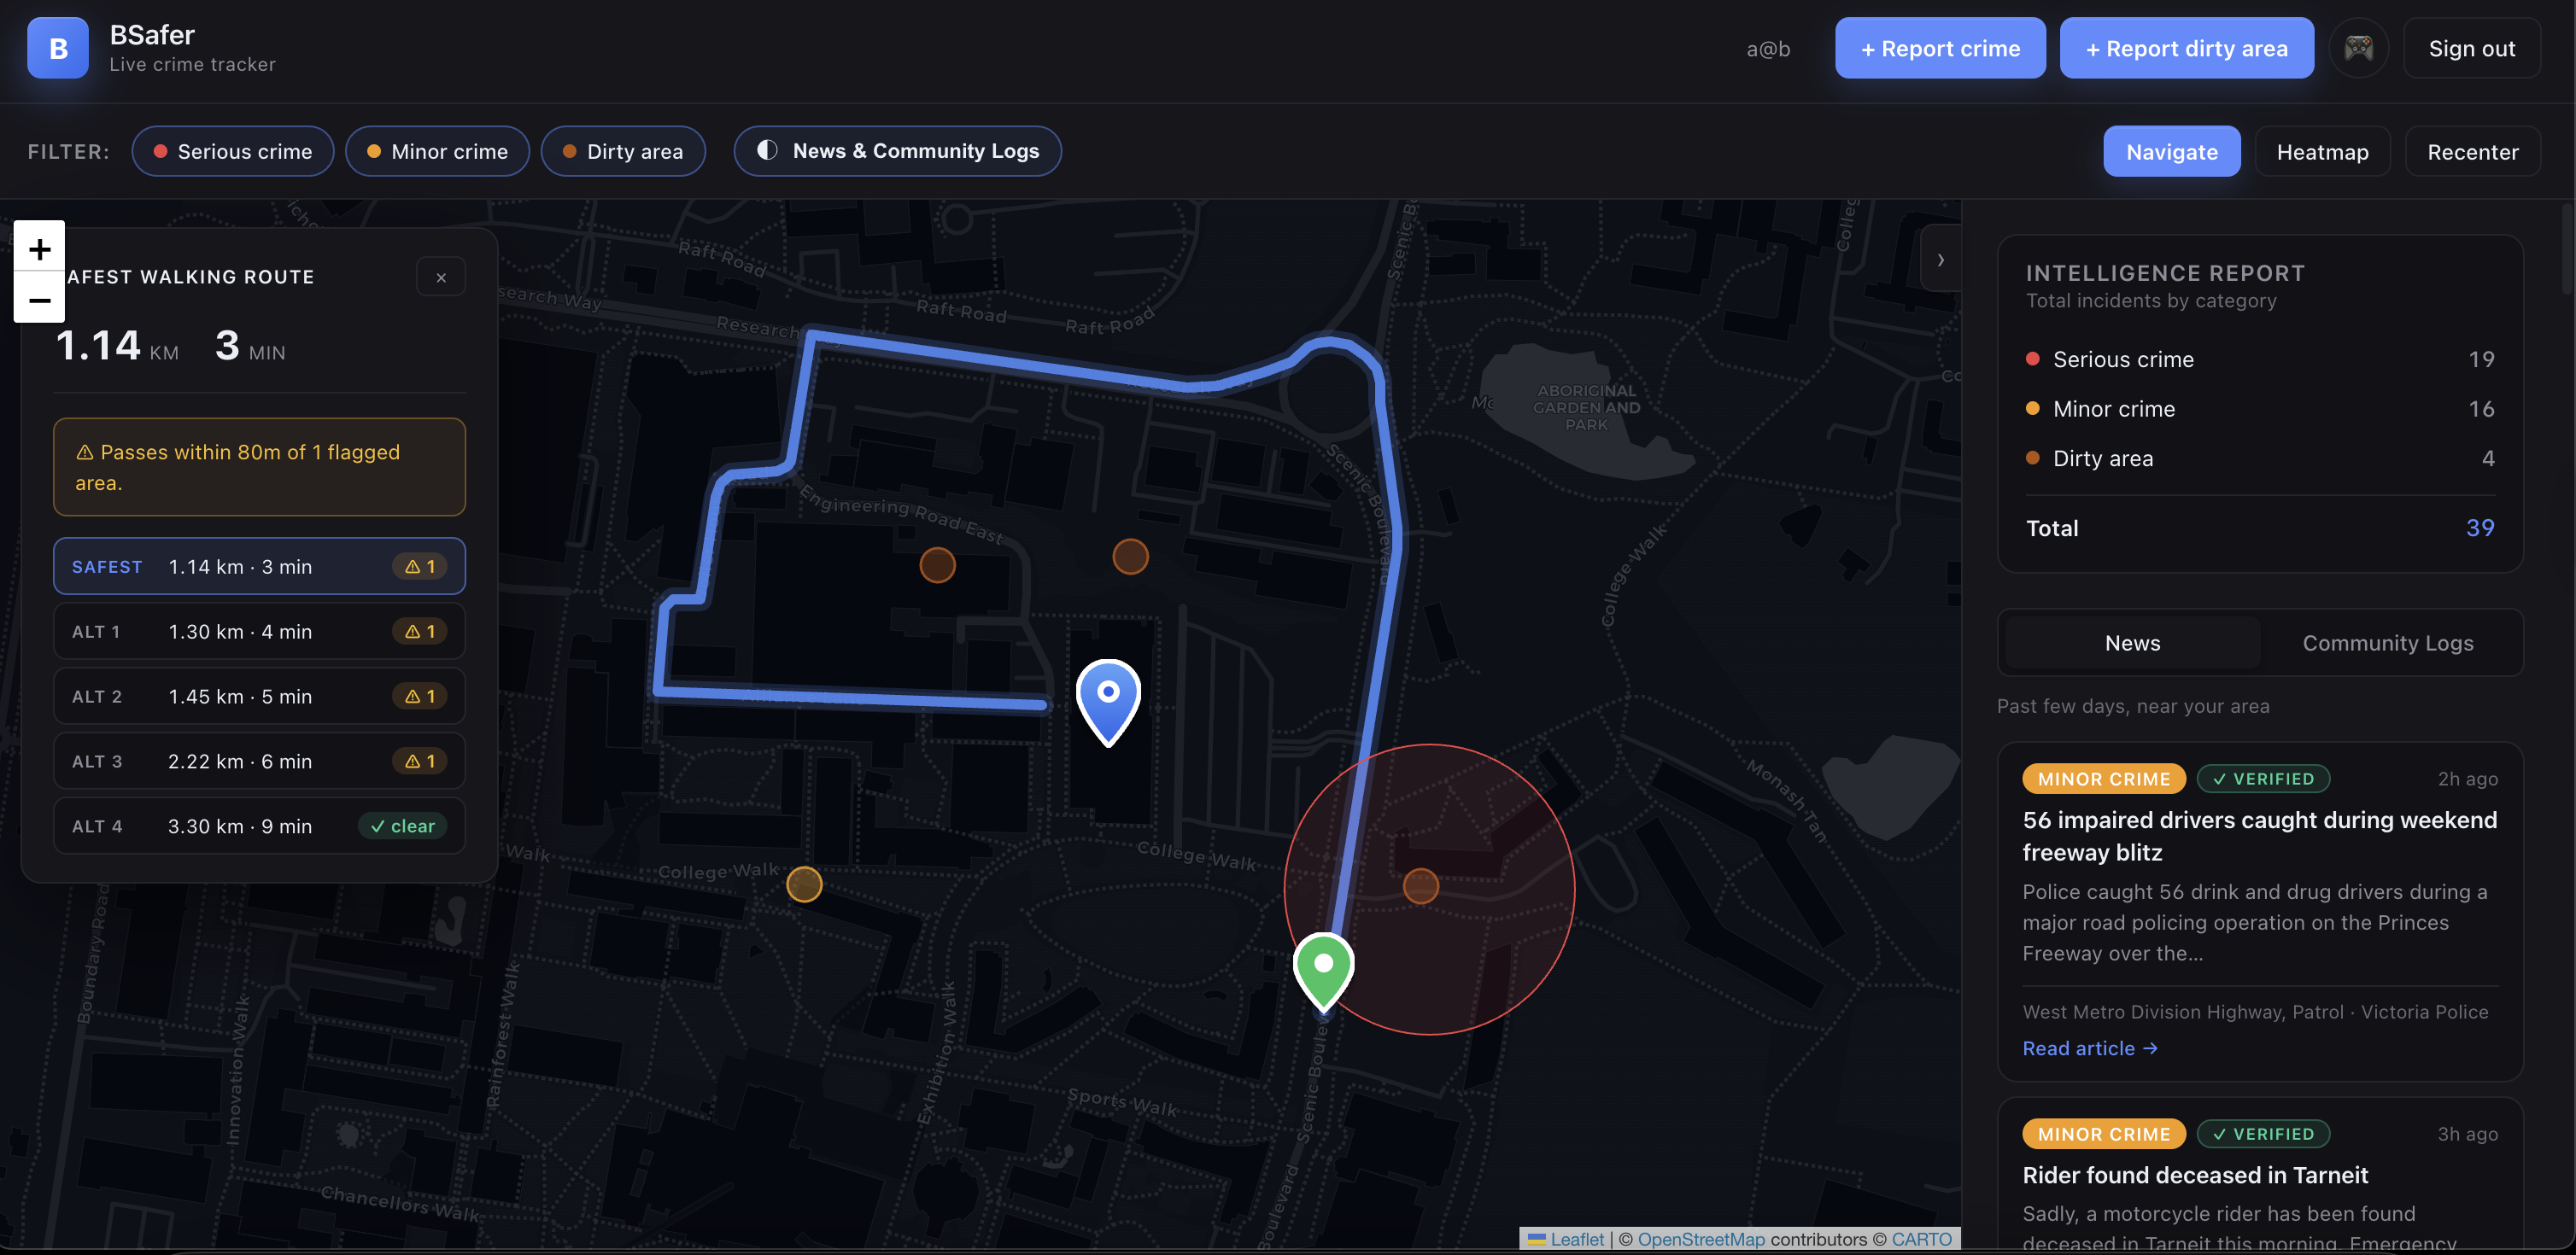2576x1255 pixels.
Task: Click the orange marker inside red circle
Action: pyautogui.click(x=1420, y=885)
